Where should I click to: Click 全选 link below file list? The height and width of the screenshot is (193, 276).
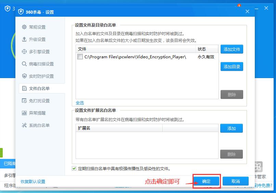[80, 103]
